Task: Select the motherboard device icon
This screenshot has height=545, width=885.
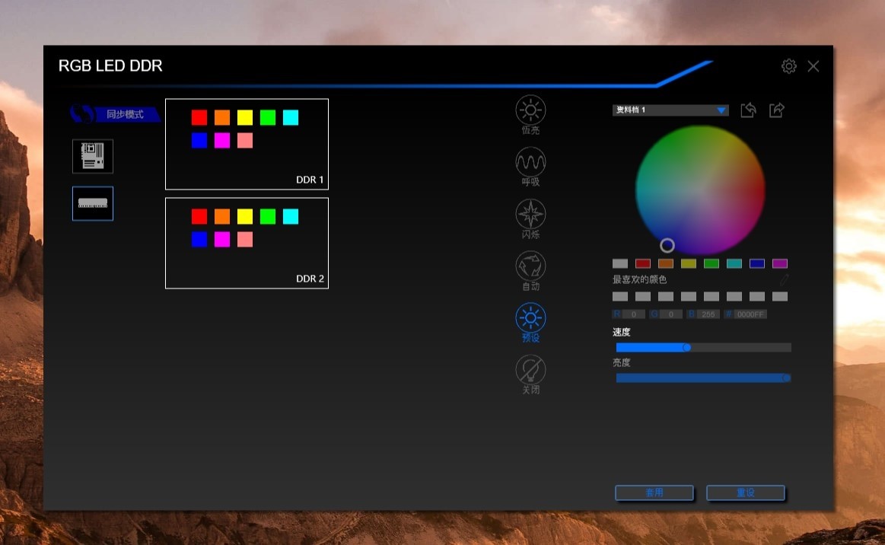Action: point(93,156)
